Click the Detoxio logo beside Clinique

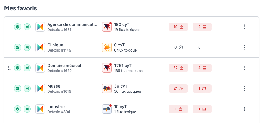point(40,47)
